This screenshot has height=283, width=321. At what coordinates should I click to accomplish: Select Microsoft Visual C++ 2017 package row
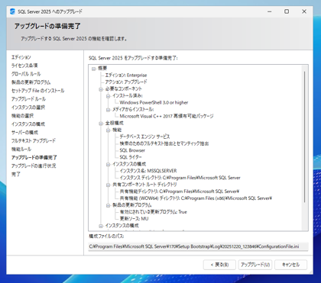167,117
